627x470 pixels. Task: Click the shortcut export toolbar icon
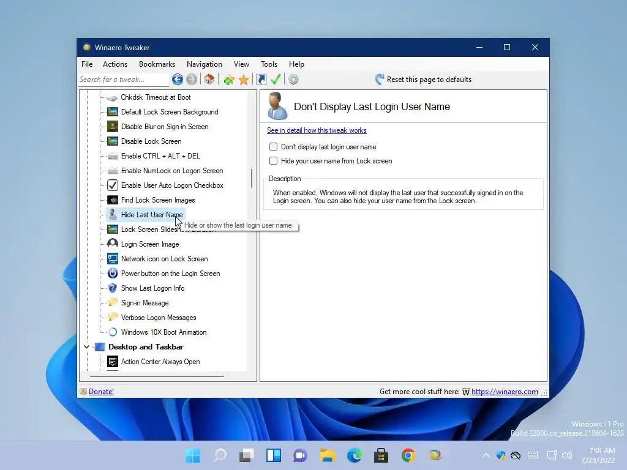click(x=261, y=80)
